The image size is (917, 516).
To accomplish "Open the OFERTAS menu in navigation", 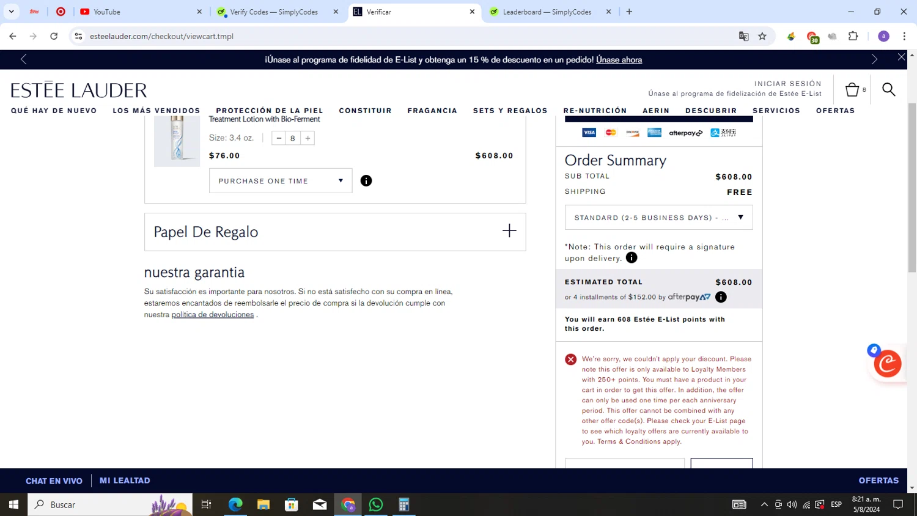I will pos(836,111).
